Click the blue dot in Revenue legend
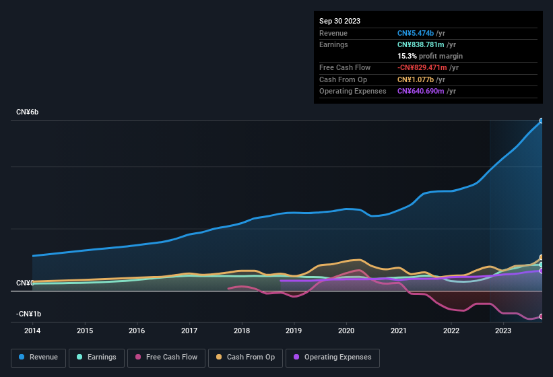Image resolution: width=553 pixels, height=377 pixels. [x=22, y=357]
